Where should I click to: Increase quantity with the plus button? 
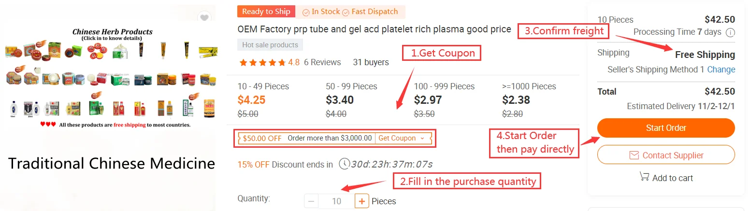pyautogui.click(x=361, y=201)
